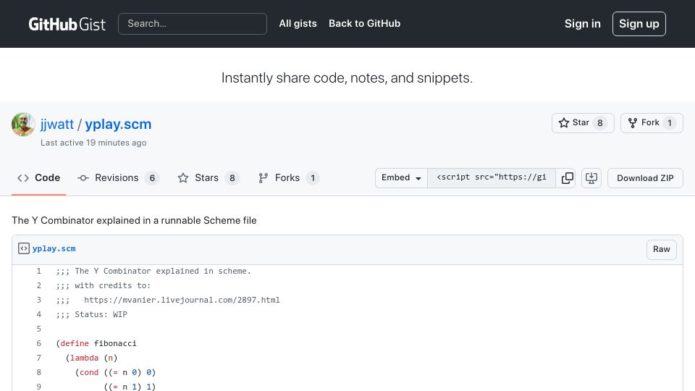Click the gist description about Y Combinator

tap(135, 220)
